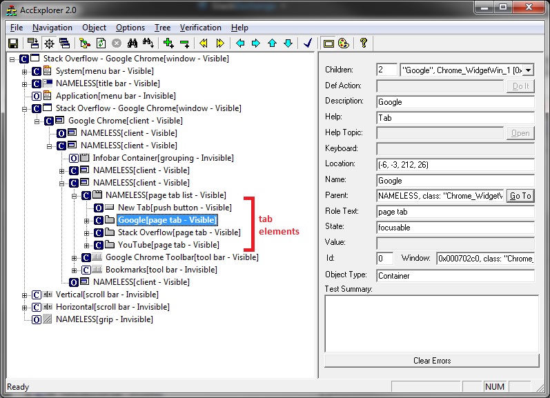Image resolution: width=550 pixels, height=398 pixels.
Task: Select the YouTube page tab row
Action: [x=168, y=245]
